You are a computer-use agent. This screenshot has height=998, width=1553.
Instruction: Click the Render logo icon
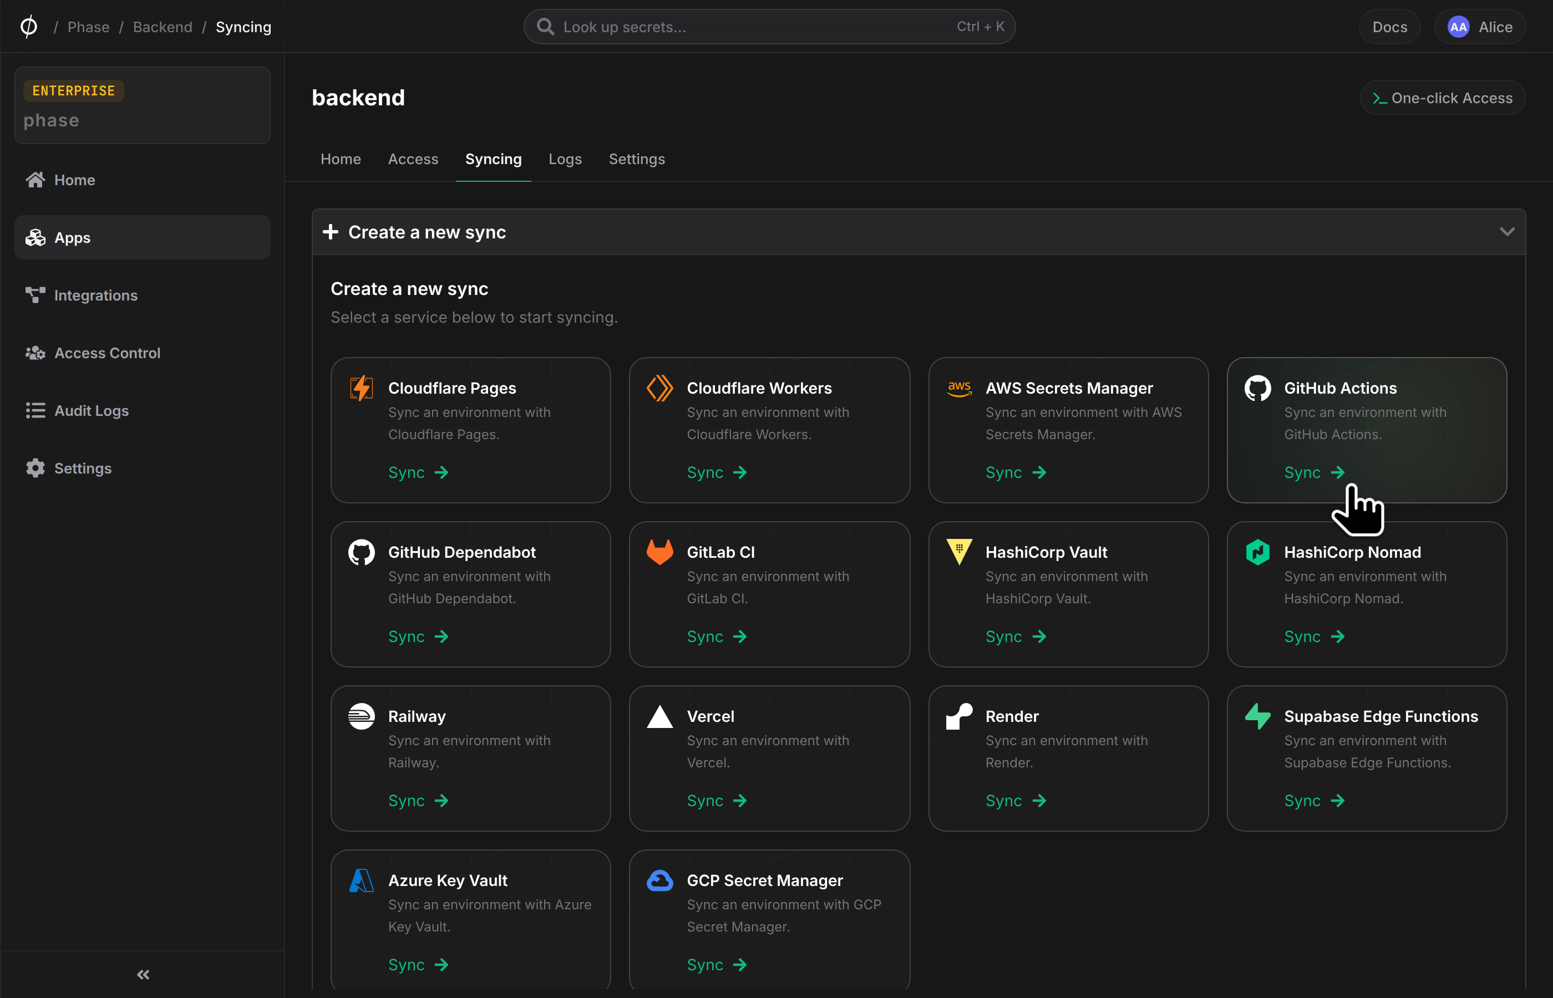pyautogui.click(x=960, y=716)
